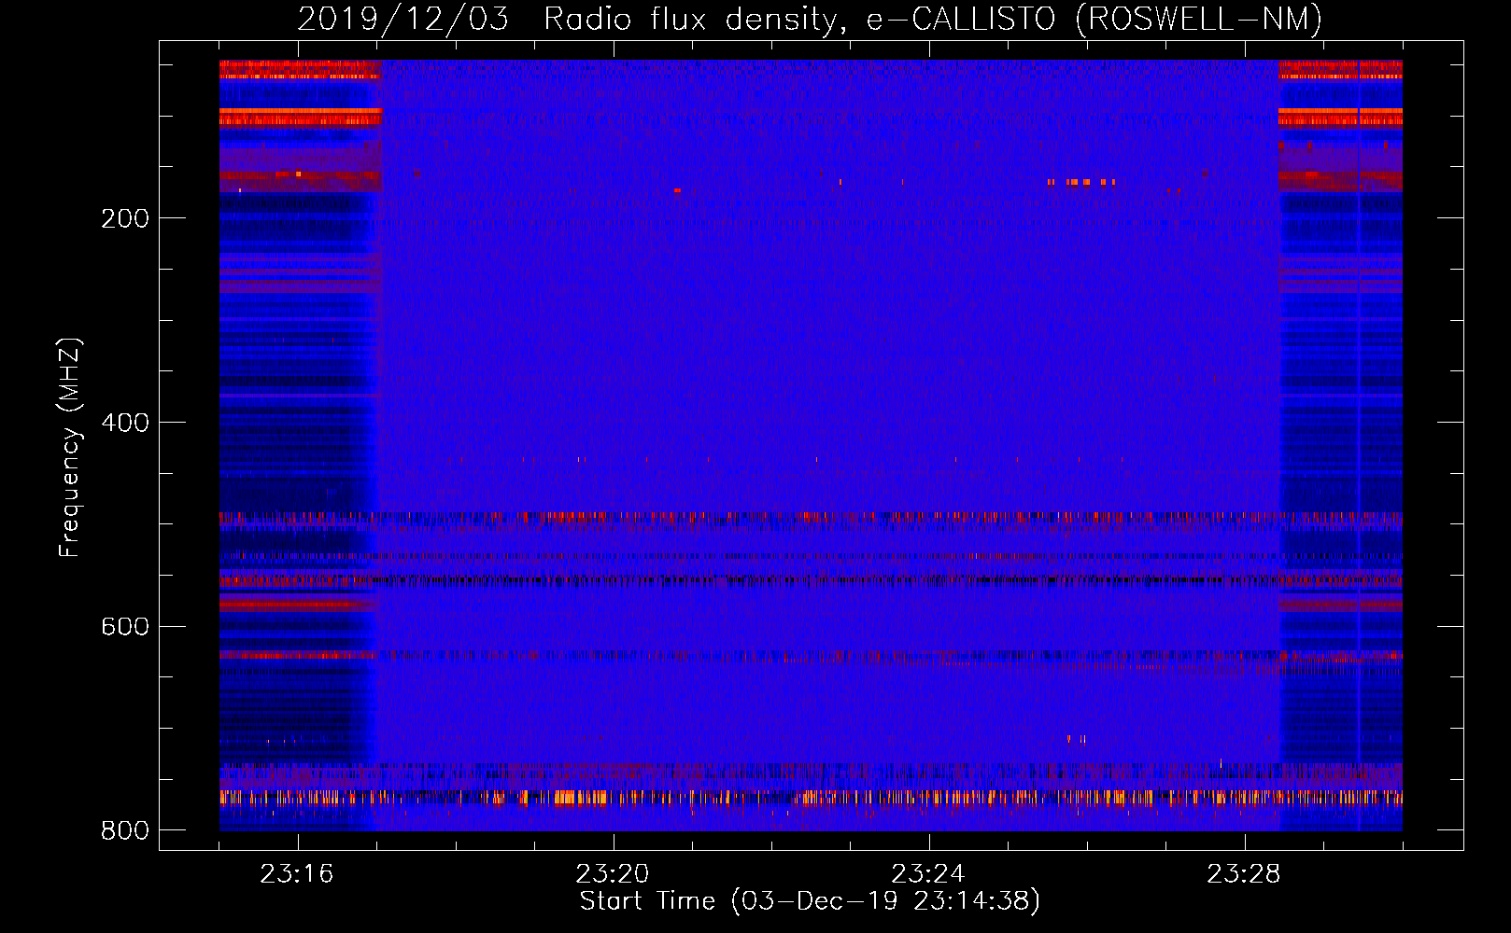Click the 400 frequency tick label
Viewport: 1511px width, 933px height.
point(125,423)
